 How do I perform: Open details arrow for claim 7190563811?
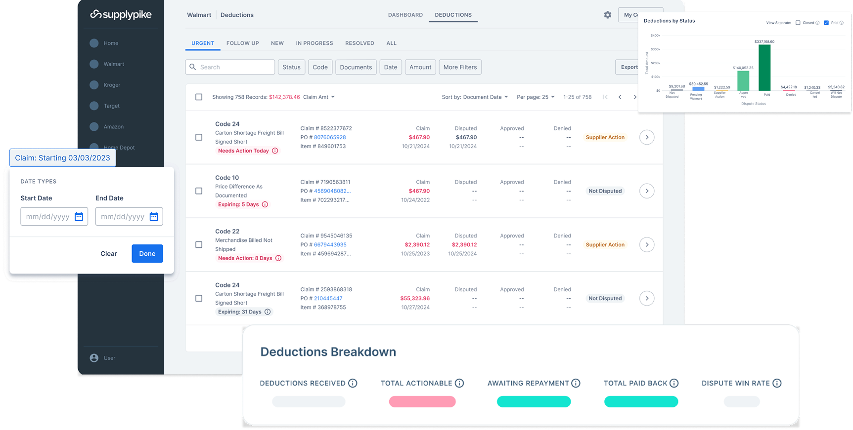pyautogui.click(x=647, y=191)
